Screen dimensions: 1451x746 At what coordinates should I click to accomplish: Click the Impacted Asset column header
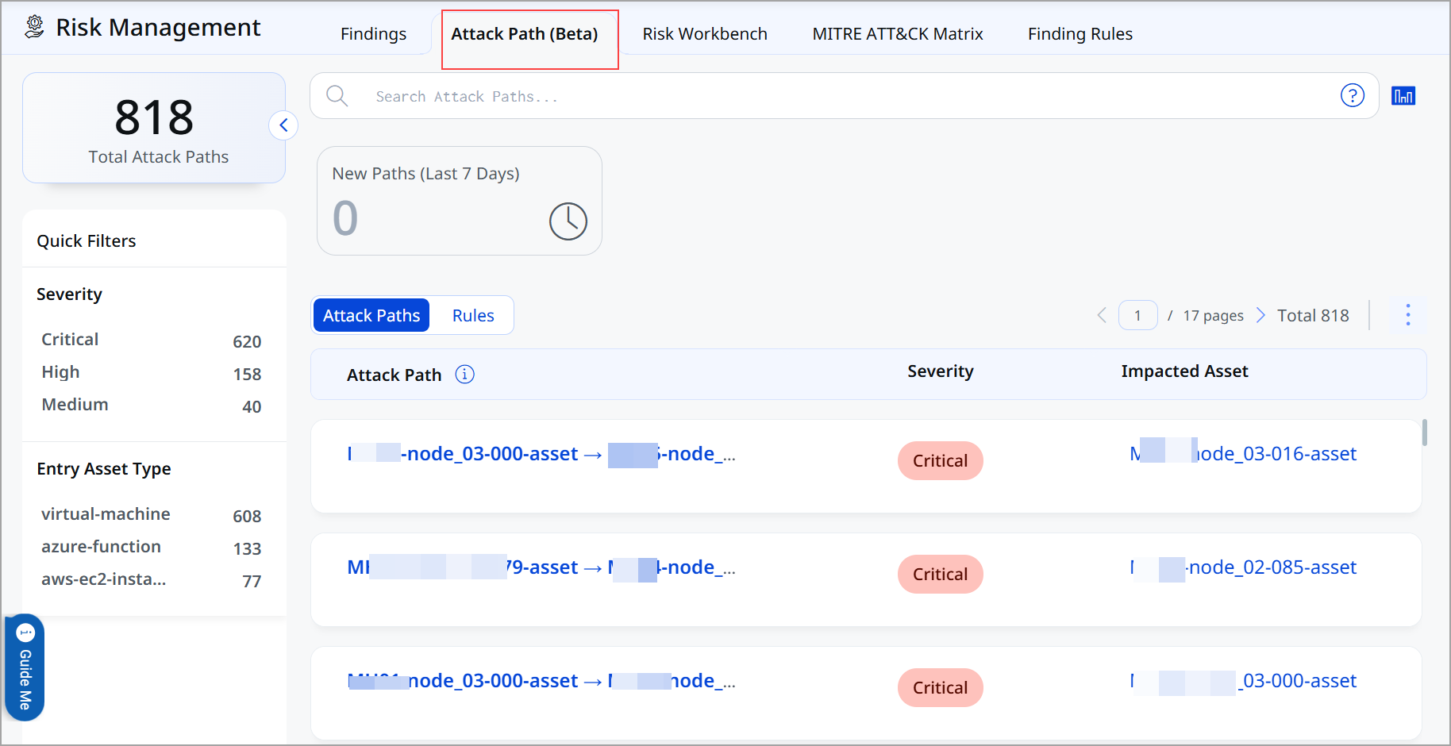coord(1184,371)
